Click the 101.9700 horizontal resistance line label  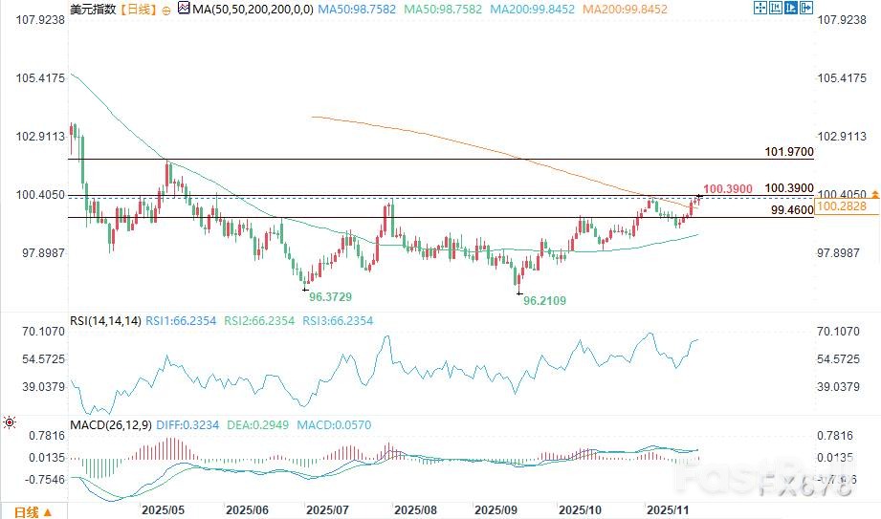(789, 152)
